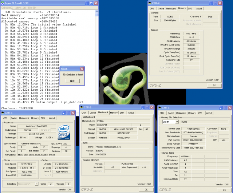Click the BIOS date 11/10/2006 field
Viewport: 233px width, 193px height.
[x=122, y=154]
